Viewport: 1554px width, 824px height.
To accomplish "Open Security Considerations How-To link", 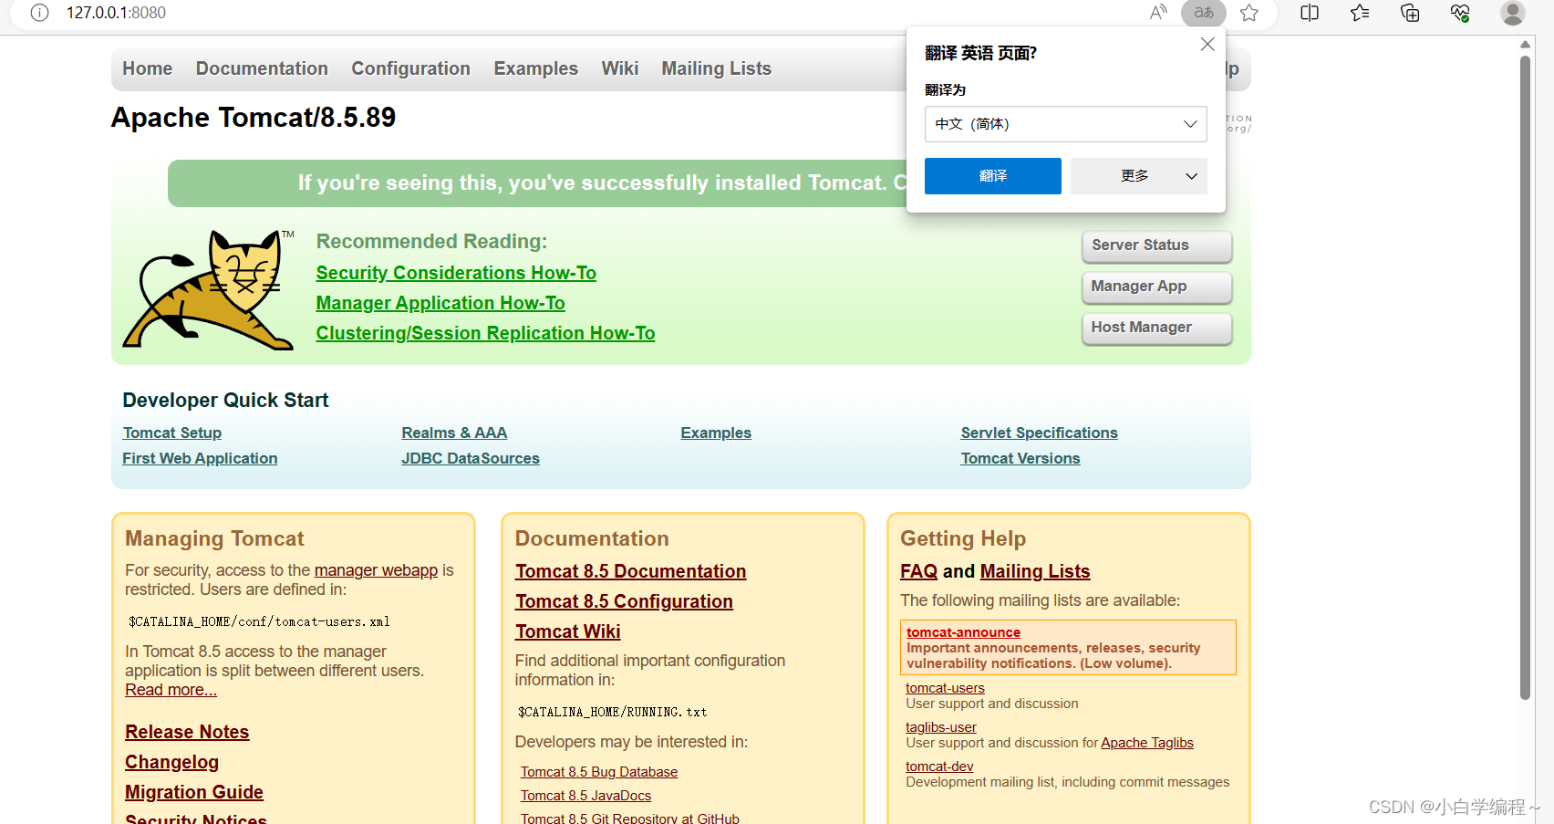I will click(456, 273).
